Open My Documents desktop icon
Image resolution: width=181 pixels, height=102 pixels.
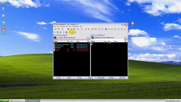[x=3, y=3]
